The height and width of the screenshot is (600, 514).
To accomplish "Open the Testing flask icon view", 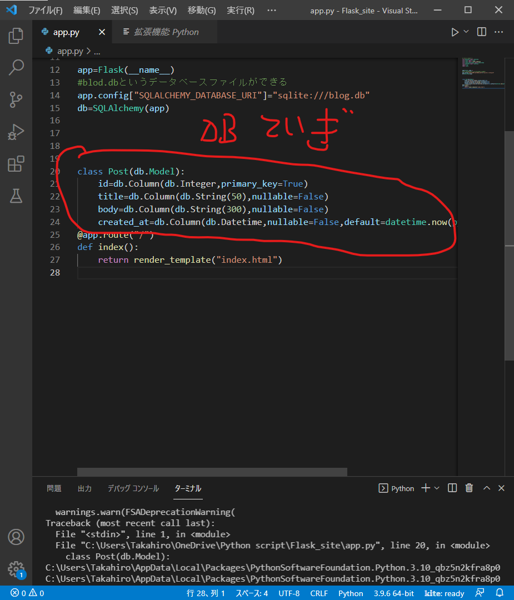I will point(16,196).
